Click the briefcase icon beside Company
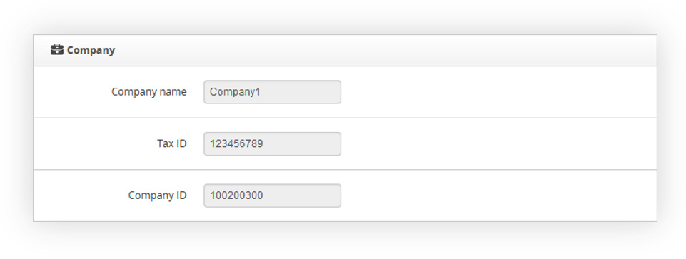686x259 pixels. 57,49
